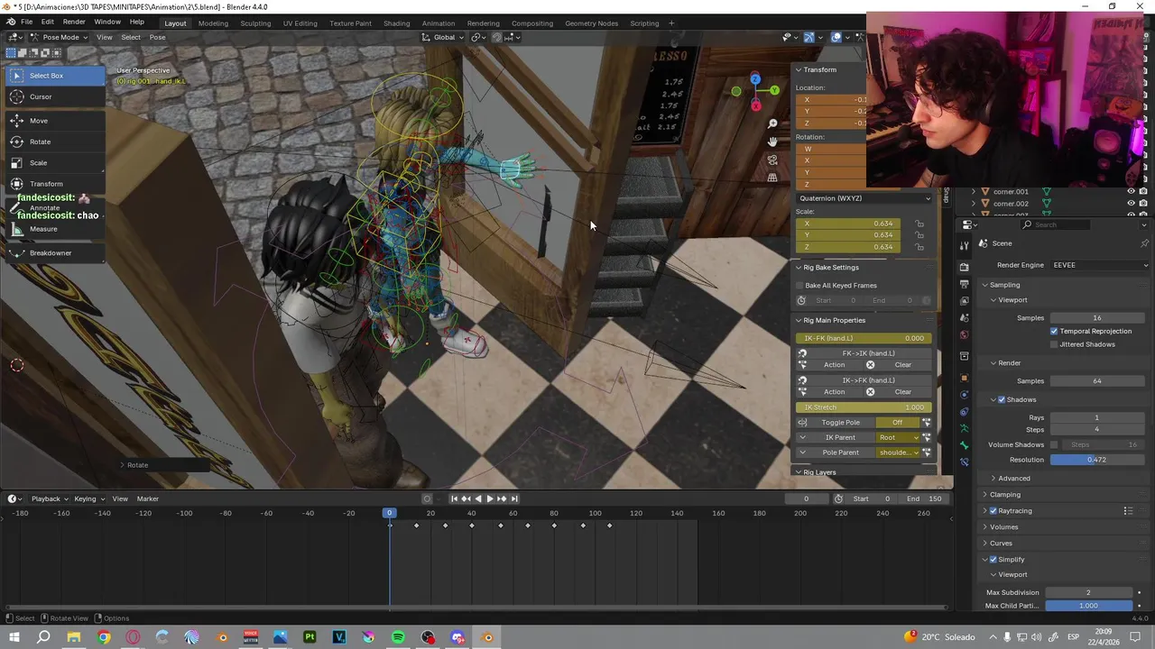
Task: Adjust the IK-FK (hand.L) slider
Action: coord(864,338)
